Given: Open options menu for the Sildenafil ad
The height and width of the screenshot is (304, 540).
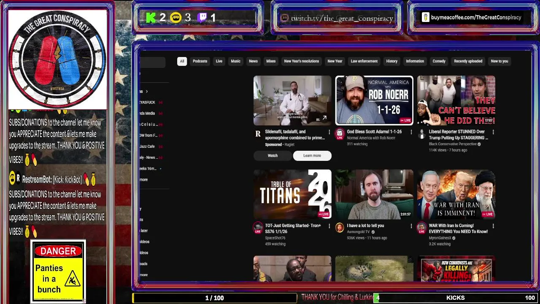Looking at the screenshot, I should point(329,132).
